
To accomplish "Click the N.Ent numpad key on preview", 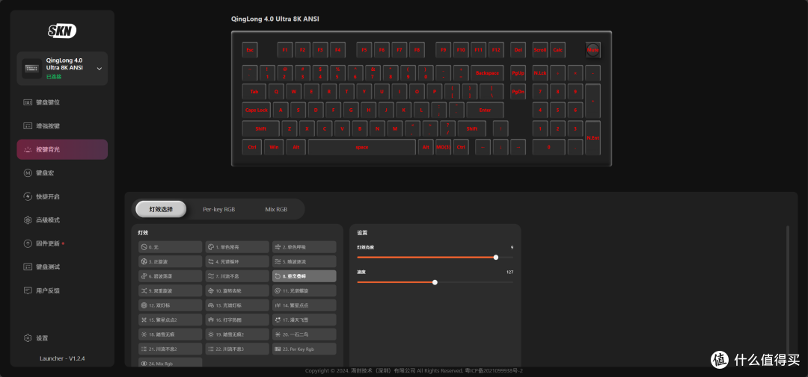I will (593, 138).
